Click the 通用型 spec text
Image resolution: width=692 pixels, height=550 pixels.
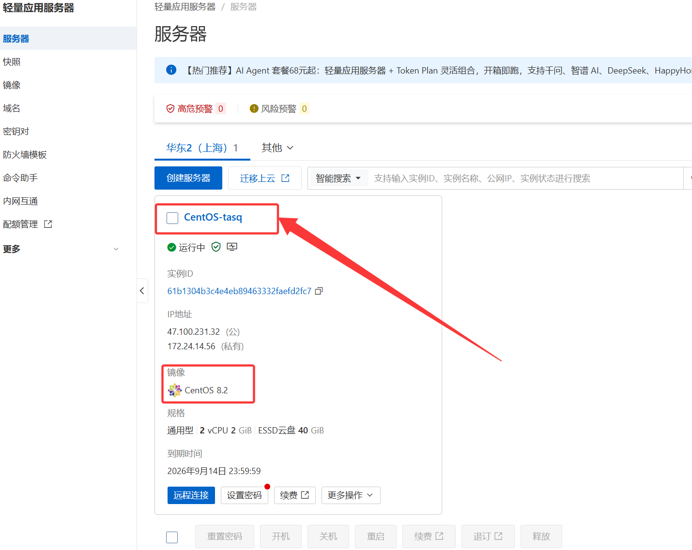point(180,430)
